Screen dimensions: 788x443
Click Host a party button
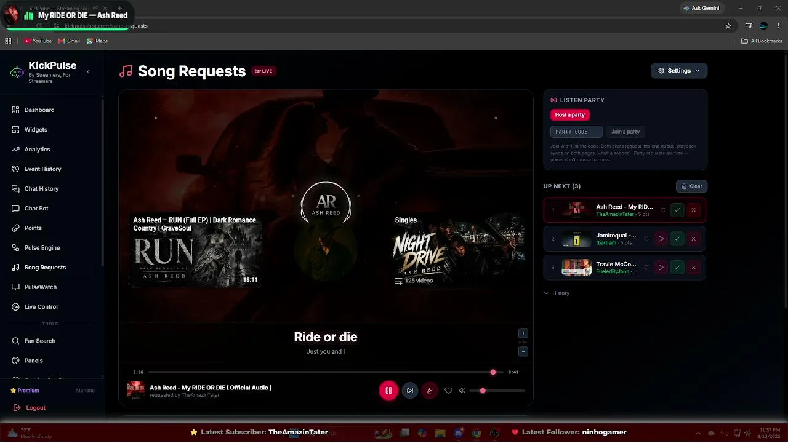point(570,115)
